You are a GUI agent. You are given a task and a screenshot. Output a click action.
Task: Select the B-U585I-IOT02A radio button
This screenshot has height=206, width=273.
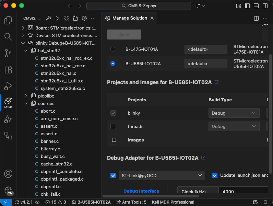(113, 64)
